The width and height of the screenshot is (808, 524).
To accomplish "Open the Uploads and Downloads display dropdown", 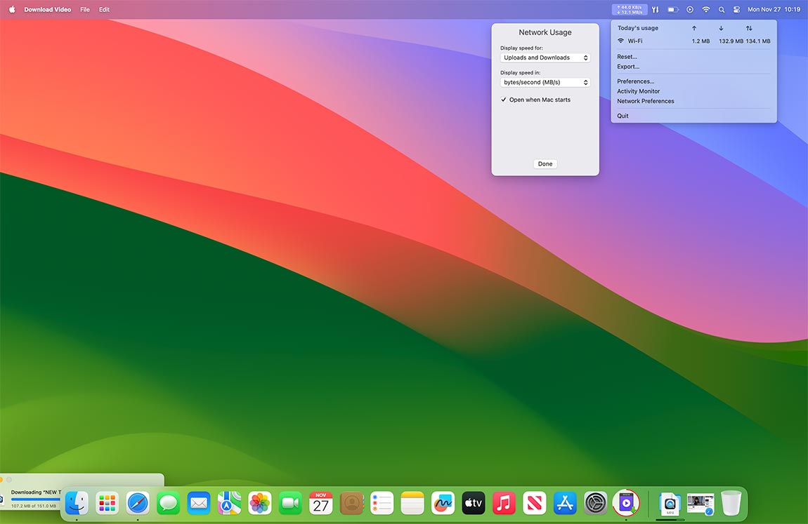I will pos(545,57).
